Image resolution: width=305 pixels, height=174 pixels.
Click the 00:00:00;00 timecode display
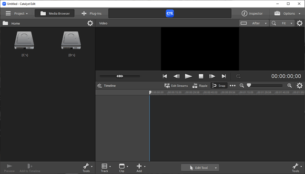pos(286,76)
